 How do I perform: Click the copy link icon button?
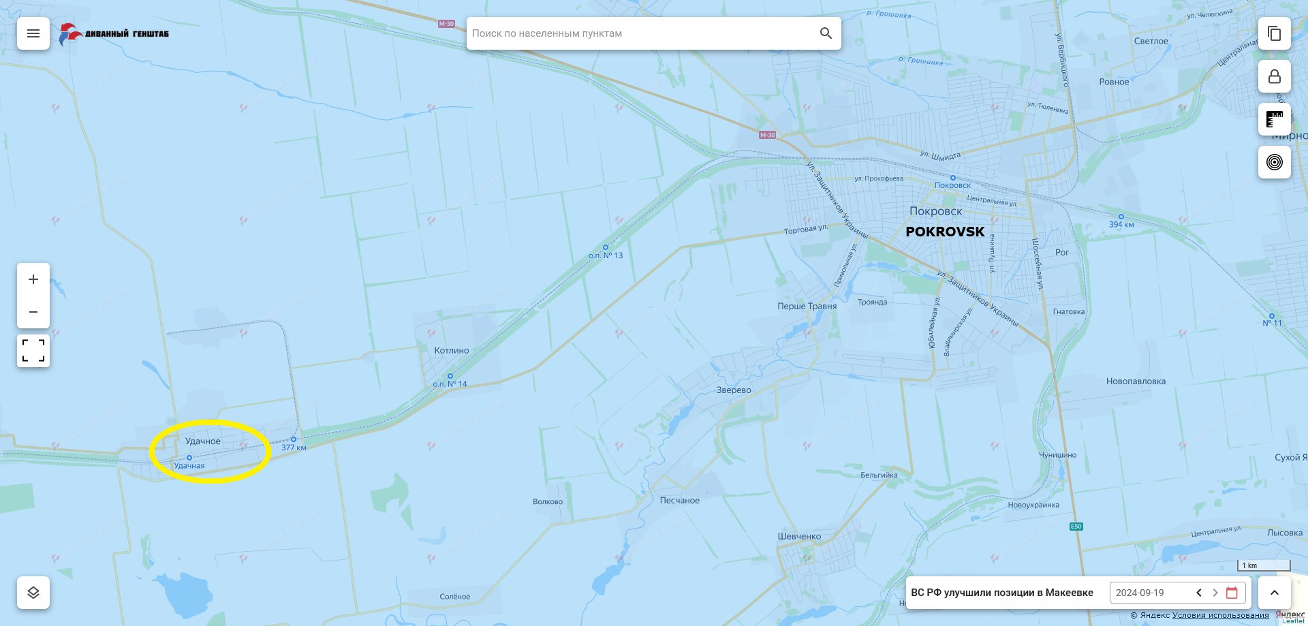coord(1275,33)
